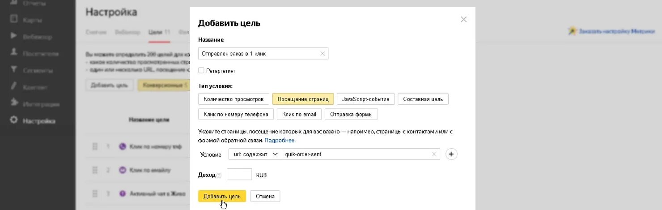Select Составная цель option
Viewport: 662px width, 210px height.
click(x=423, y=99)
